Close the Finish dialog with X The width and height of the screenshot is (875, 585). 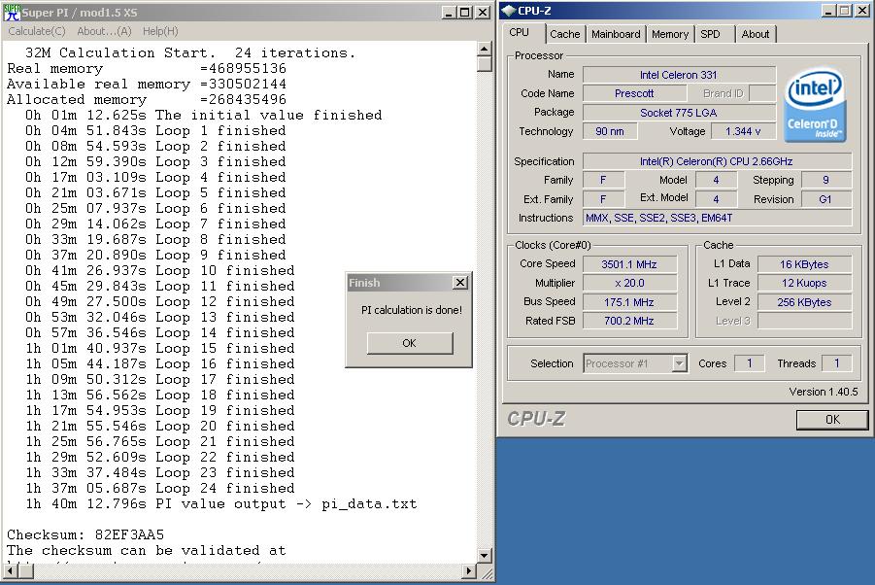[x=459, y=283]
